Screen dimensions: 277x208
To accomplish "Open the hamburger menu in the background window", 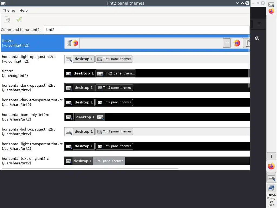I will click(x=259, y=24).
